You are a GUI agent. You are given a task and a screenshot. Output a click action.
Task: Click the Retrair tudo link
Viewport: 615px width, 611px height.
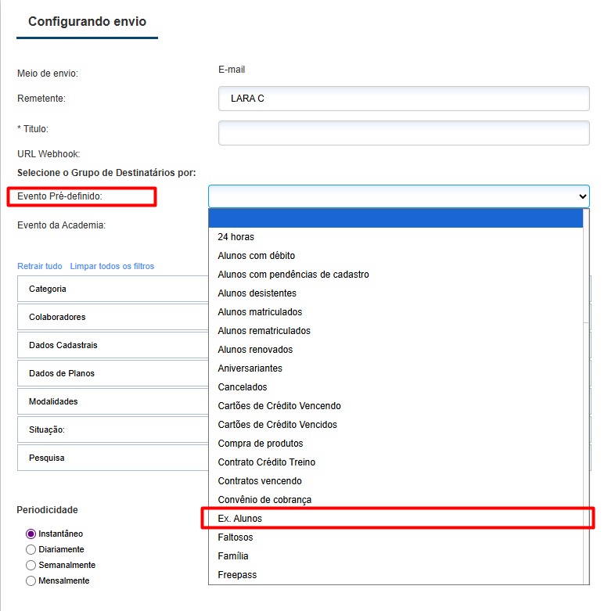coord(40,266)
